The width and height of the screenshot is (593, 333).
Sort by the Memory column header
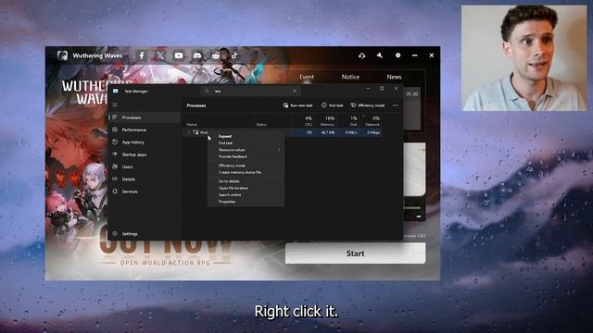(327, 121)
